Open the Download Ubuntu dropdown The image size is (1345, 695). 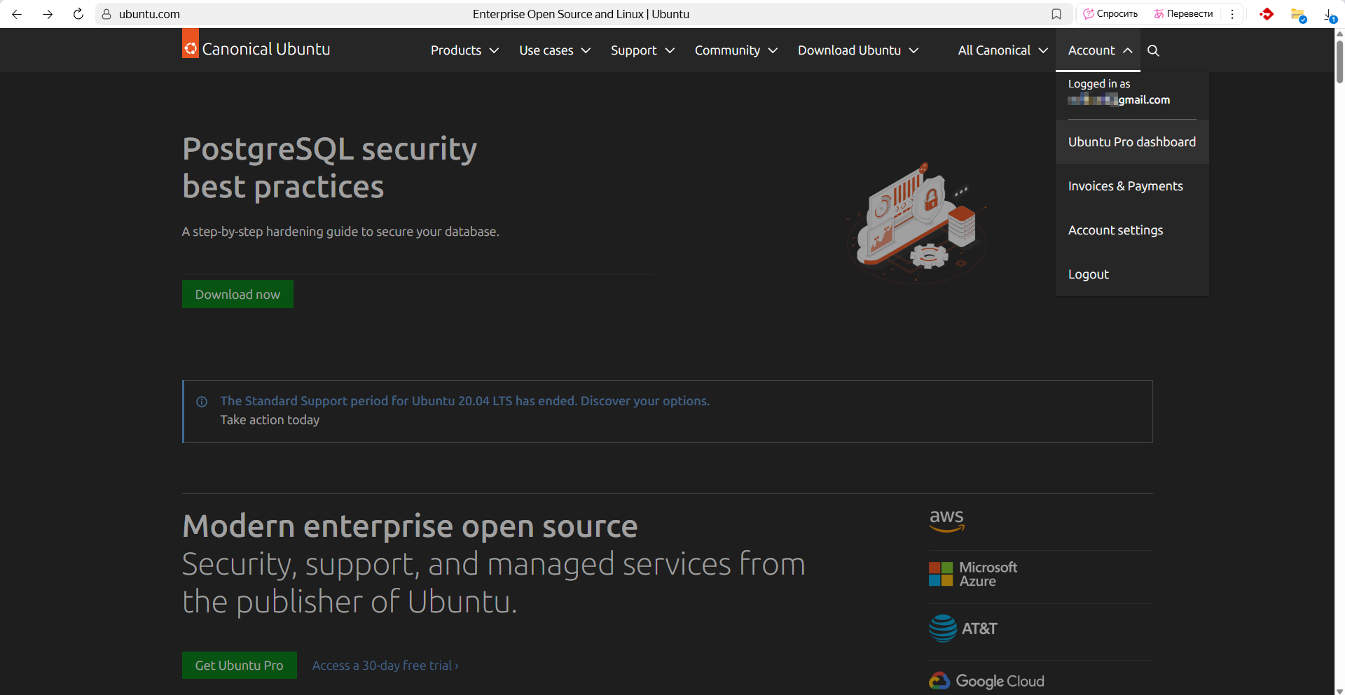coord(858,50)
